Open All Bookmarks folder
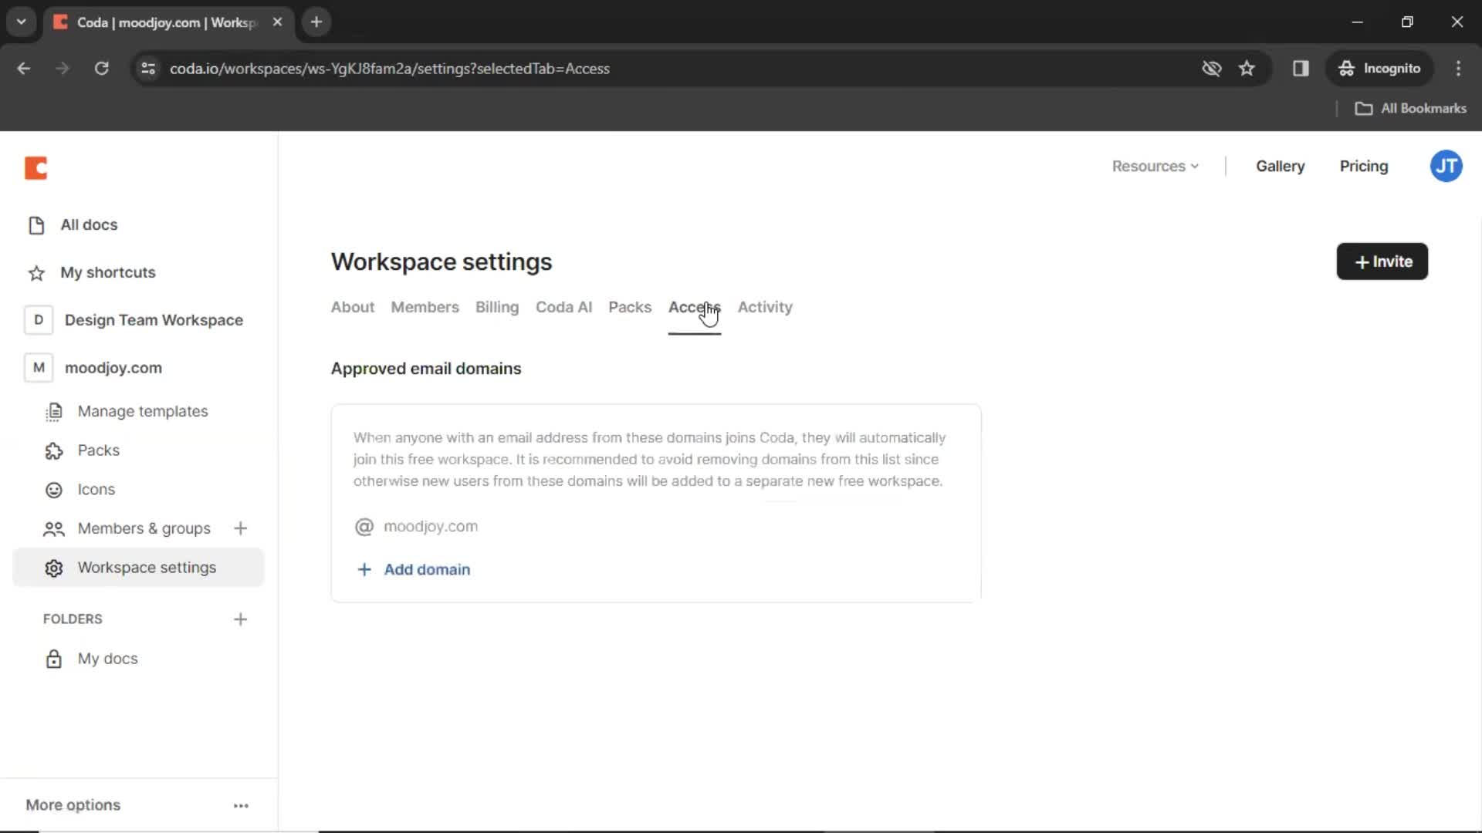1482x833 pixels. pos(1410,109)
